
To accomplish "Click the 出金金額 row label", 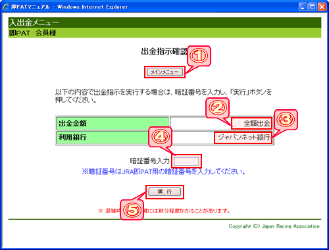I will [72, 123].
